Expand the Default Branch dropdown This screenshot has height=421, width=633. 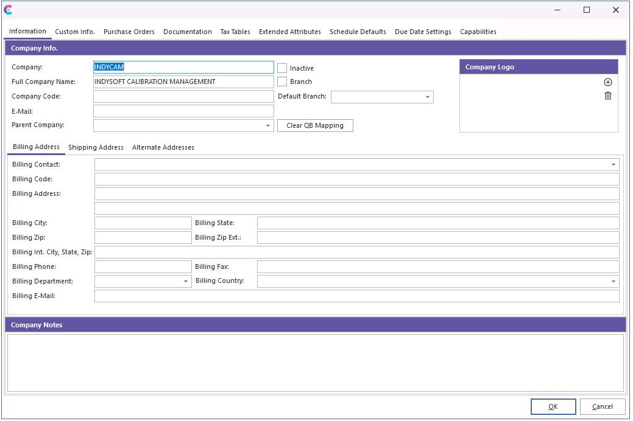click(x=427, y=97)
